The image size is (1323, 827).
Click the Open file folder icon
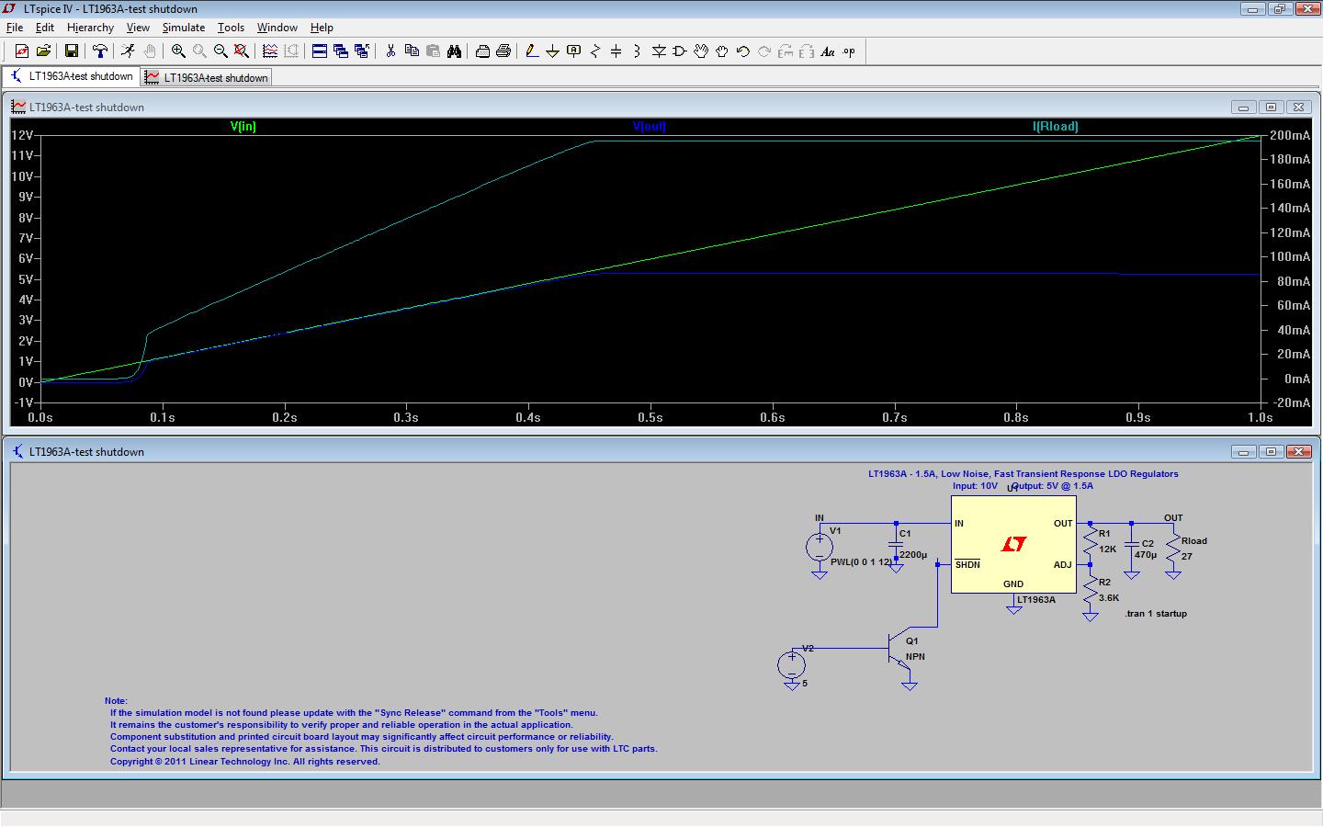(x=43, y=51)
